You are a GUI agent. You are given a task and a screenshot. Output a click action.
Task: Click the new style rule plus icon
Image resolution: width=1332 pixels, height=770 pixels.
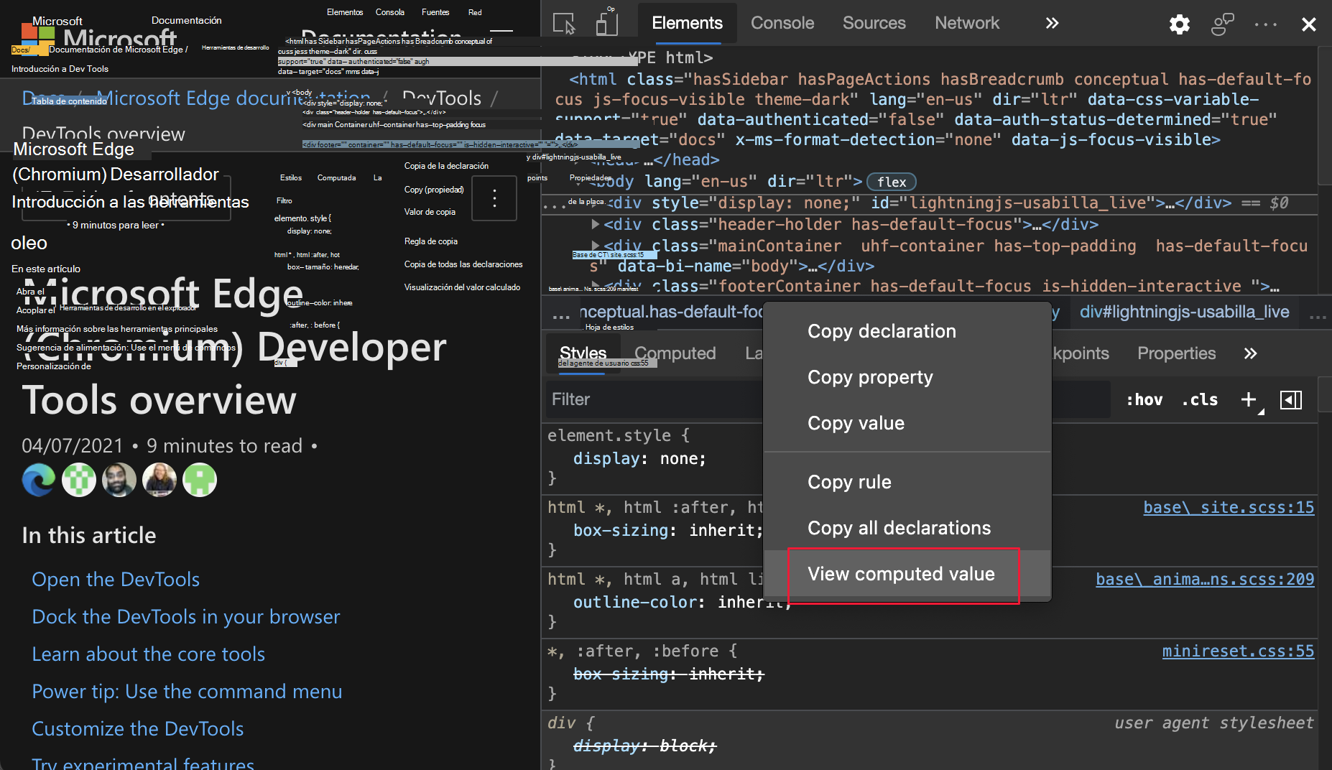coord(1249,399)
